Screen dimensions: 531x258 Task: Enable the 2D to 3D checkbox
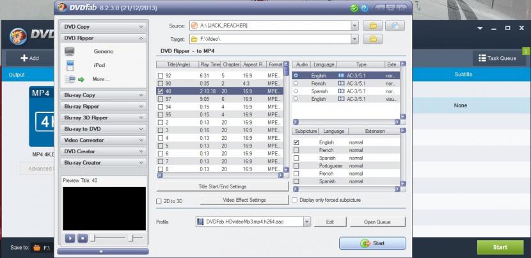tap(159, 201)
